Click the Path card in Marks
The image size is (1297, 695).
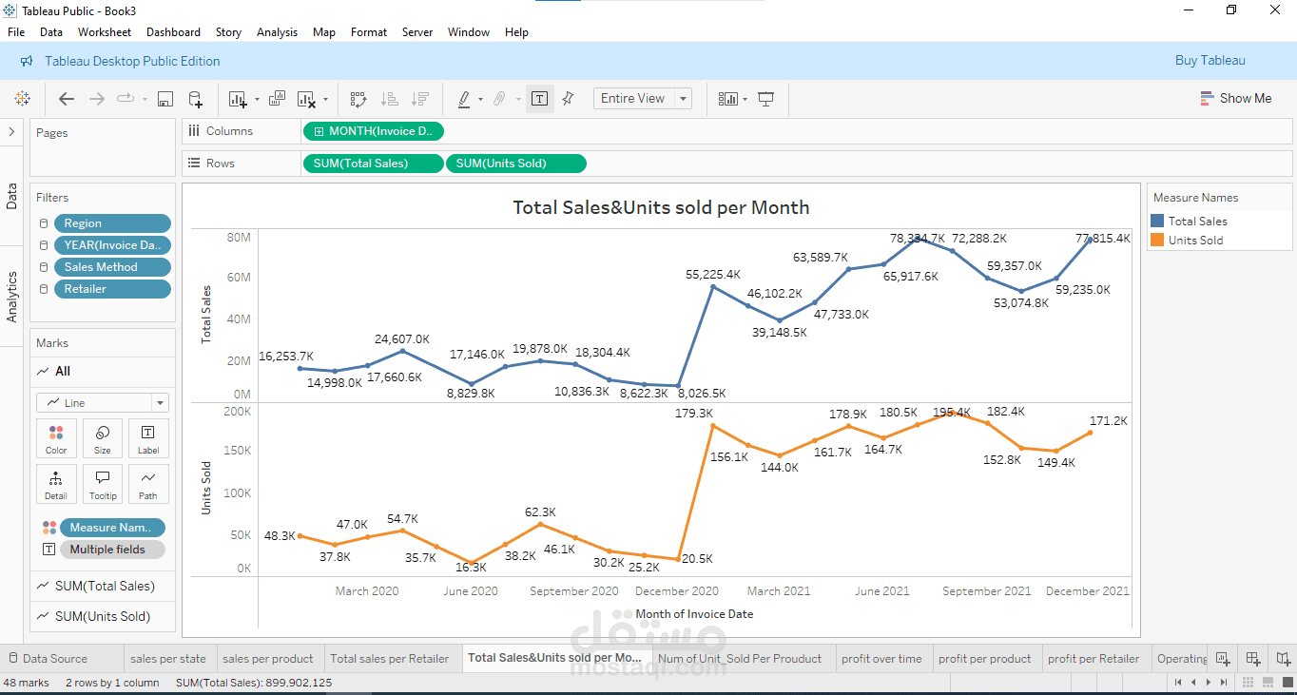click(x=148, y=484)
